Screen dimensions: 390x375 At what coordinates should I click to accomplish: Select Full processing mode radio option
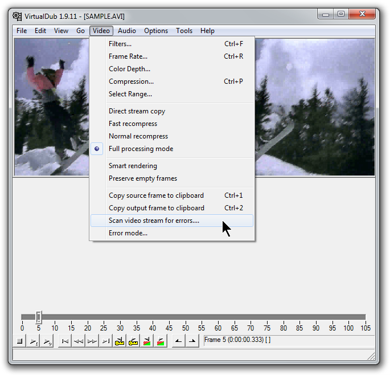click(x=141, y=149)
